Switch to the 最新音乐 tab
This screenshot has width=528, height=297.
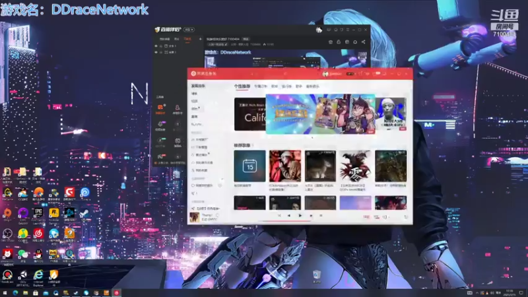point(312,86)
